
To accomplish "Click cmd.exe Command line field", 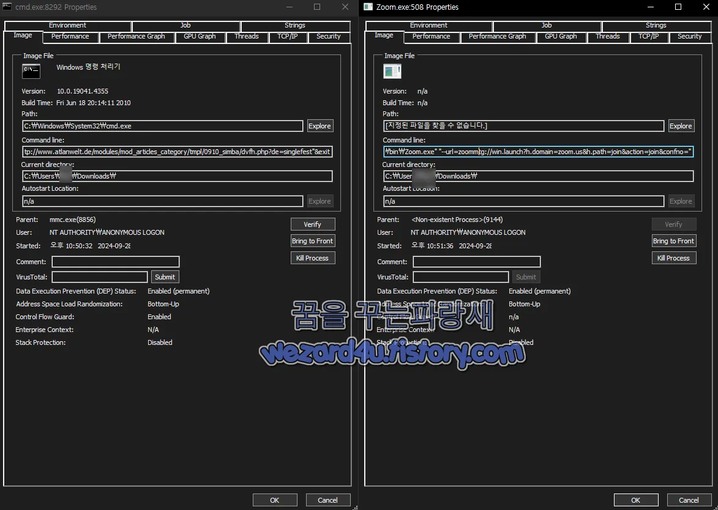I will (178, 152).
